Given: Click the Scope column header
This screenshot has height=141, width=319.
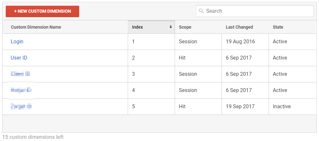Looking at the screenshot, I should (185, 27).
